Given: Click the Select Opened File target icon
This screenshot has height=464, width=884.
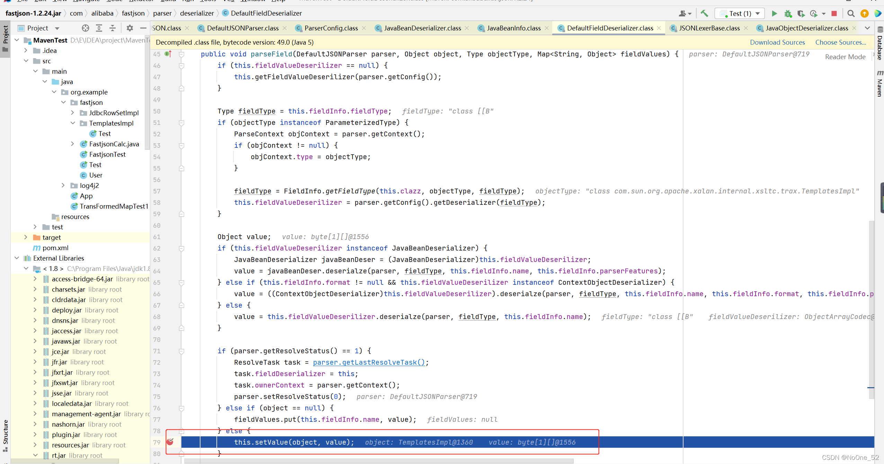Looking at the screenshot, I should coord(86,28).
